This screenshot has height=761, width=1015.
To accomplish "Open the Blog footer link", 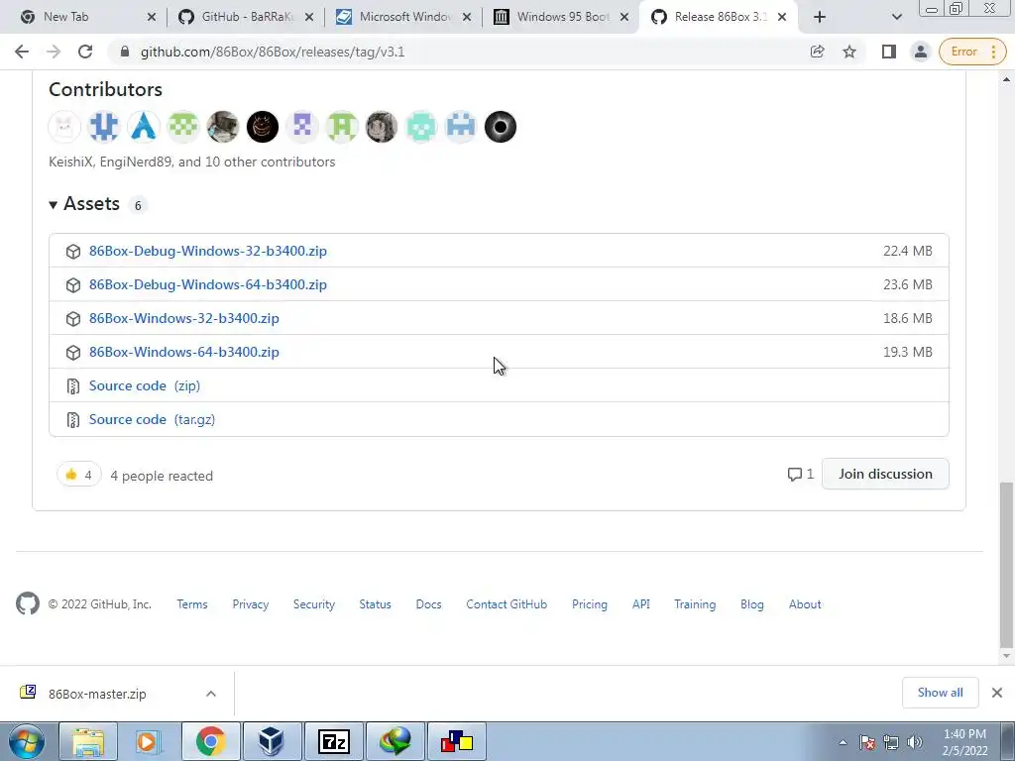I will click(752, 604).
